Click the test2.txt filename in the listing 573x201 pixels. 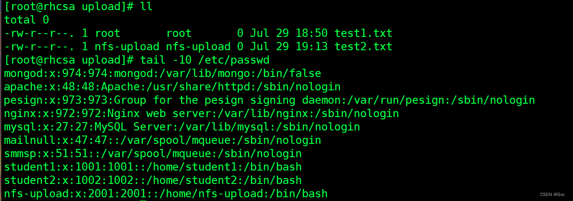pos(363,47)
